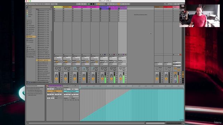Click the Stop button in transport bar
The image size is (223, 125).
(x=91, y=4)
